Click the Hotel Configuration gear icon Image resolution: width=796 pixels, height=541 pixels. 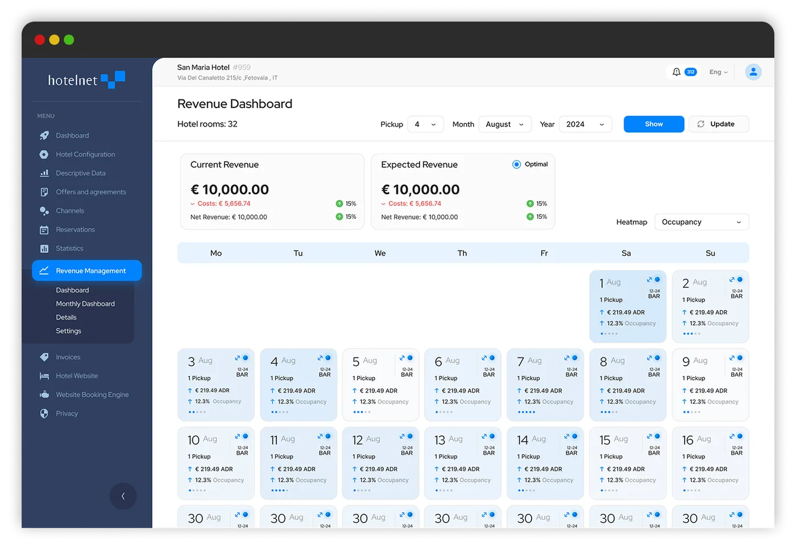click(x=44, y=154)
